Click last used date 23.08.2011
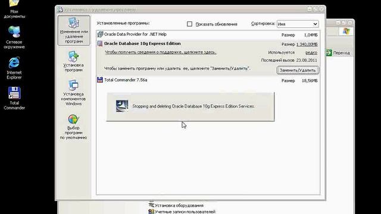381x214 pixels. point(307,60)
